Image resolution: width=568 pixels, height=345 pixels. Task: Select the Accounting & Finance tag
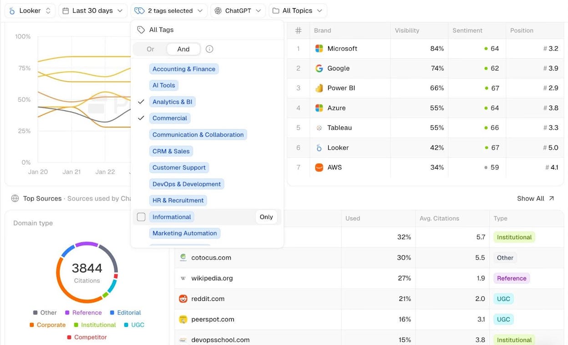[x=184, y=69]
